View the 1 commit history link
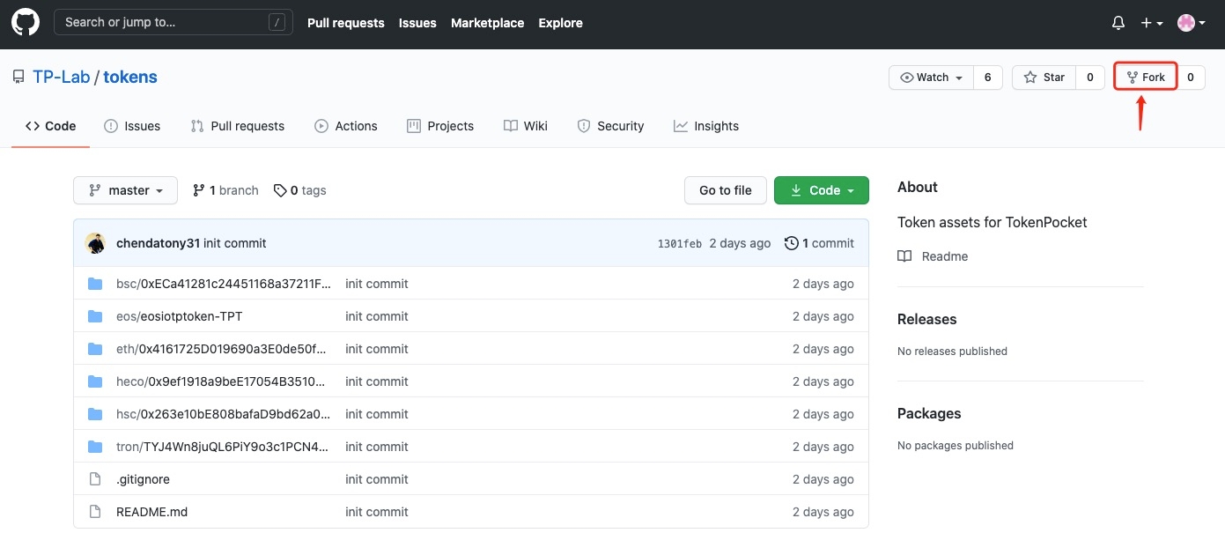 (x=819, y=243)
